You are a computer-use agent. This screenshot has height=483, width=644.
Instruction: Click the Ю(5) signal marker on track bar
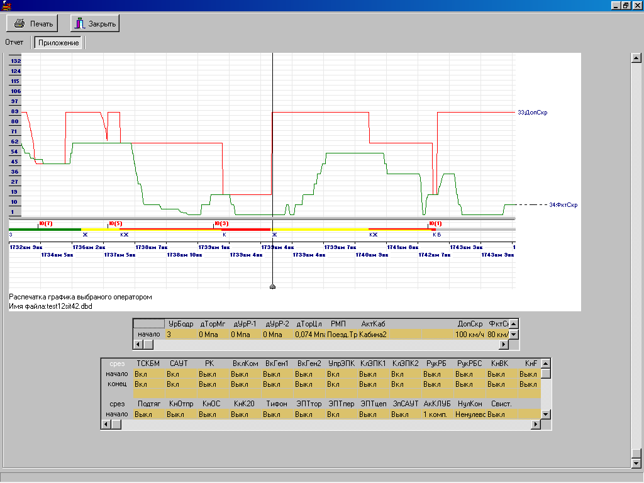pos(116,224)
